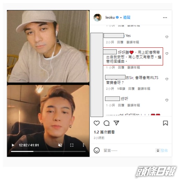The width and height of the screenshot is (178, 179).
Task: Click 回覆 under the 'Yes' comment
Action: [x=120, y=42]
